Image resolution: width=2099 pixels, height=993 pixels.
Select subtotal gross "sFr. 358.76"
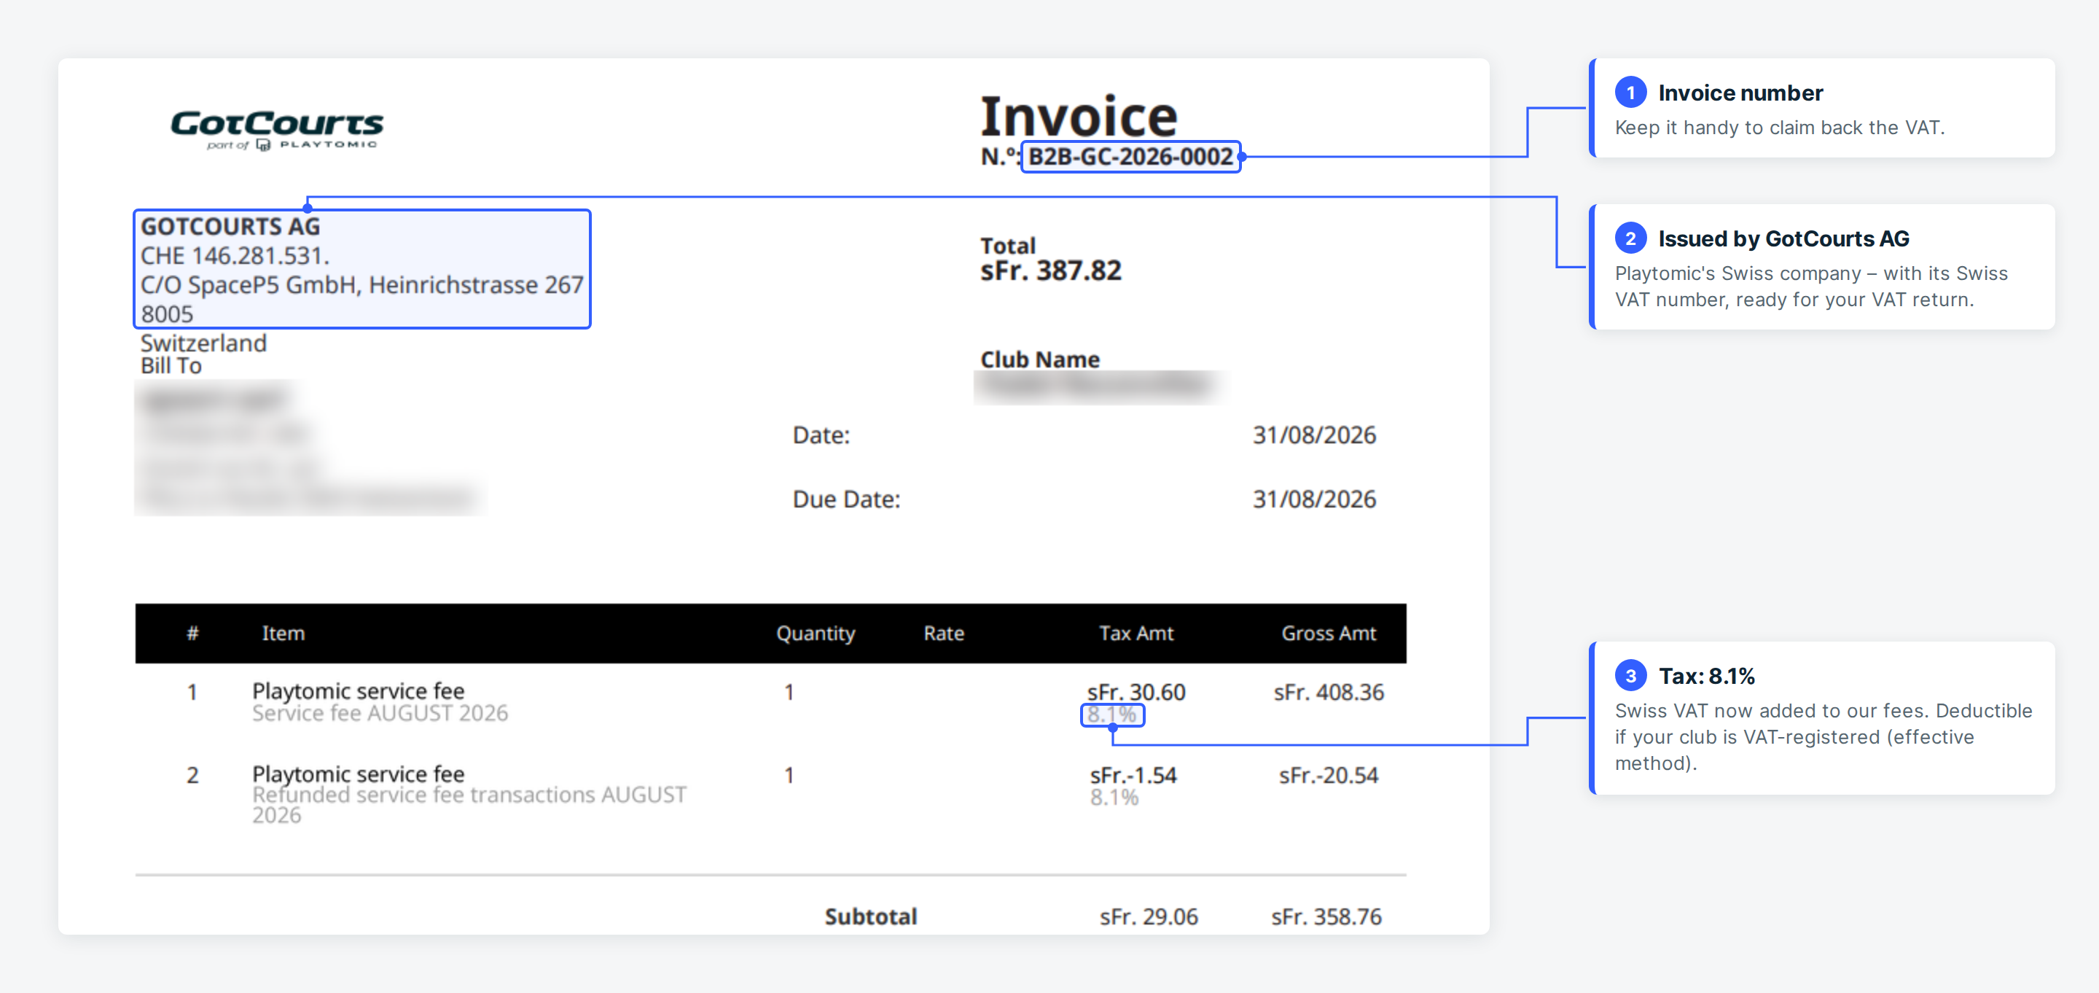point(1326,916)
